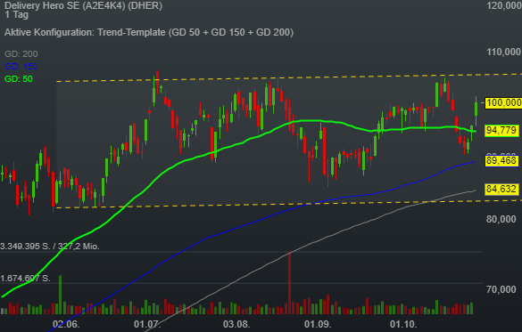The image size is (522, 332).
Task: Click the 110,000 price axis label
Action: pyautogui.click(x=504, y=52)
